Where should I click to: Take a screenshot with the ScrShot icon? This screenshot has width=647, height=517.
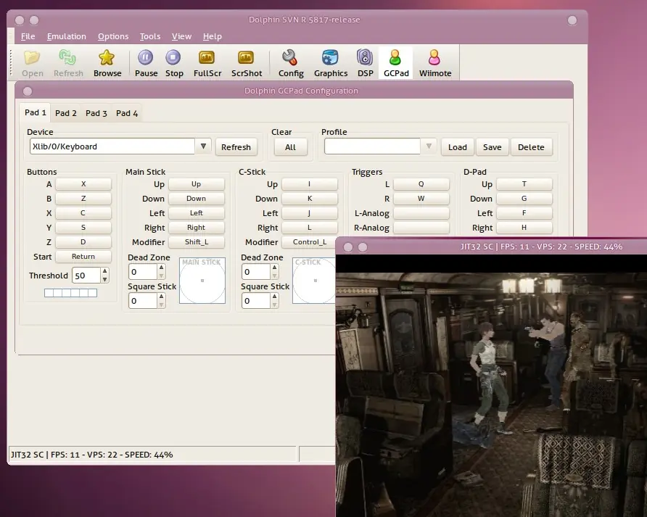(x=247, y=63)
